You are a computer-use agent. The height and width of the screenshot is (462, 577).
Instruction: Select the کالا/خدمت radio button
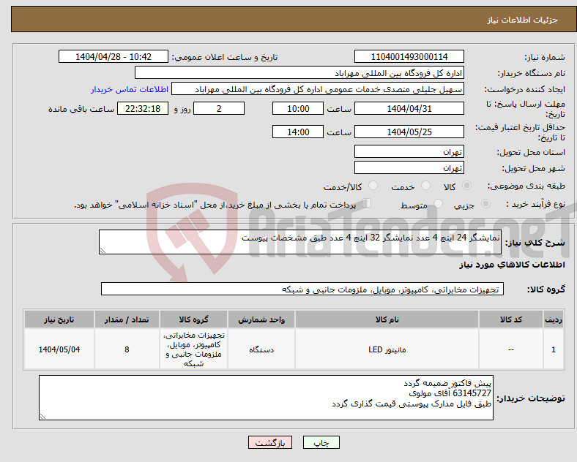pyautogui.click(x=373, y=186)
